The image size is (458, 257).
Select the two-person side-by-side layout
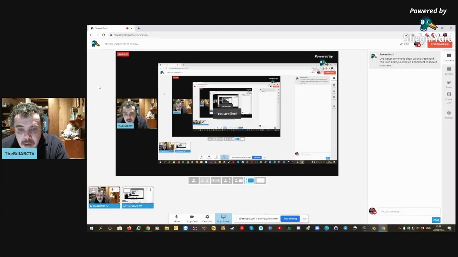tap(216, 181)
